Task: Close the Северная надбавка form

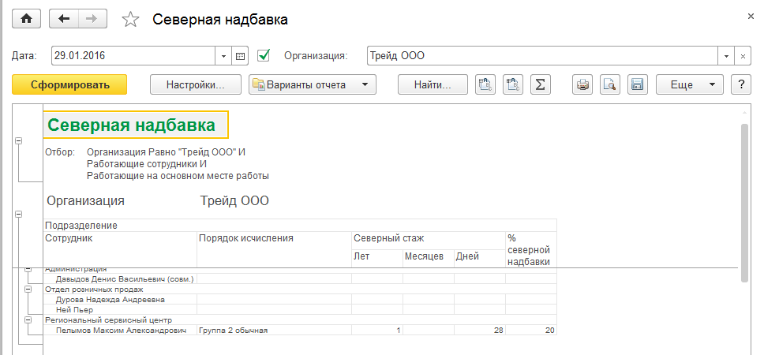Action: pyautogui.click(x=751, y=16)
